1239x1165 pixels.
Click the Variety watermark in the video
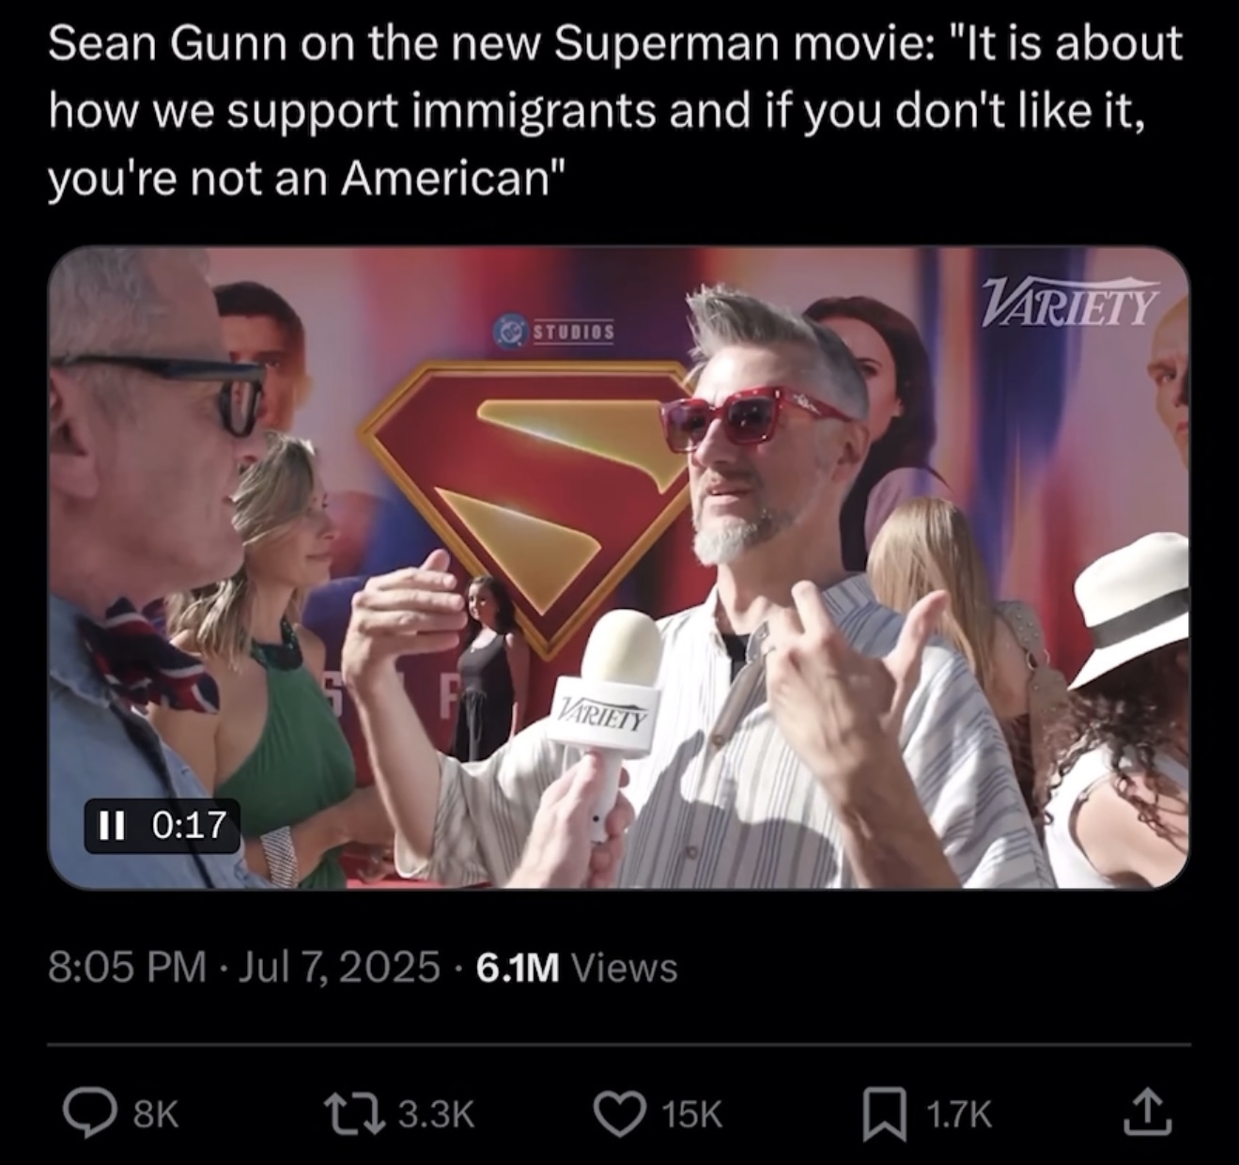click(1069, 303)
